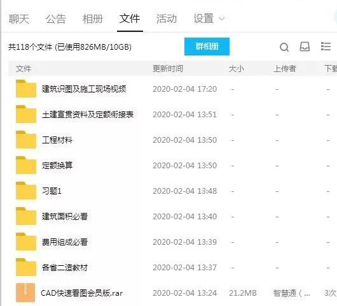Image resolution: width=337 pixels, height=306 pixels.
Task: Select the 文件 tab
Action: [x=130, y=18]
